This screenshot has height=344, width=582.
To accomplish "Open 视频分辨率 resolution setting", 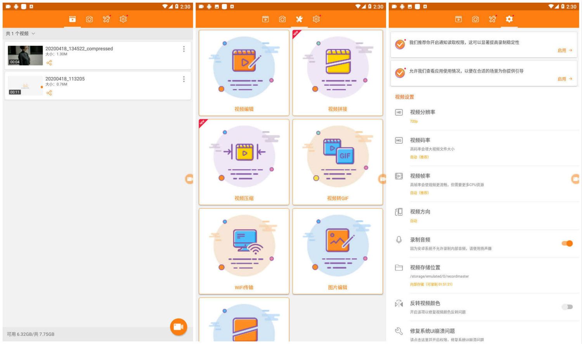I will pos(484,116).
